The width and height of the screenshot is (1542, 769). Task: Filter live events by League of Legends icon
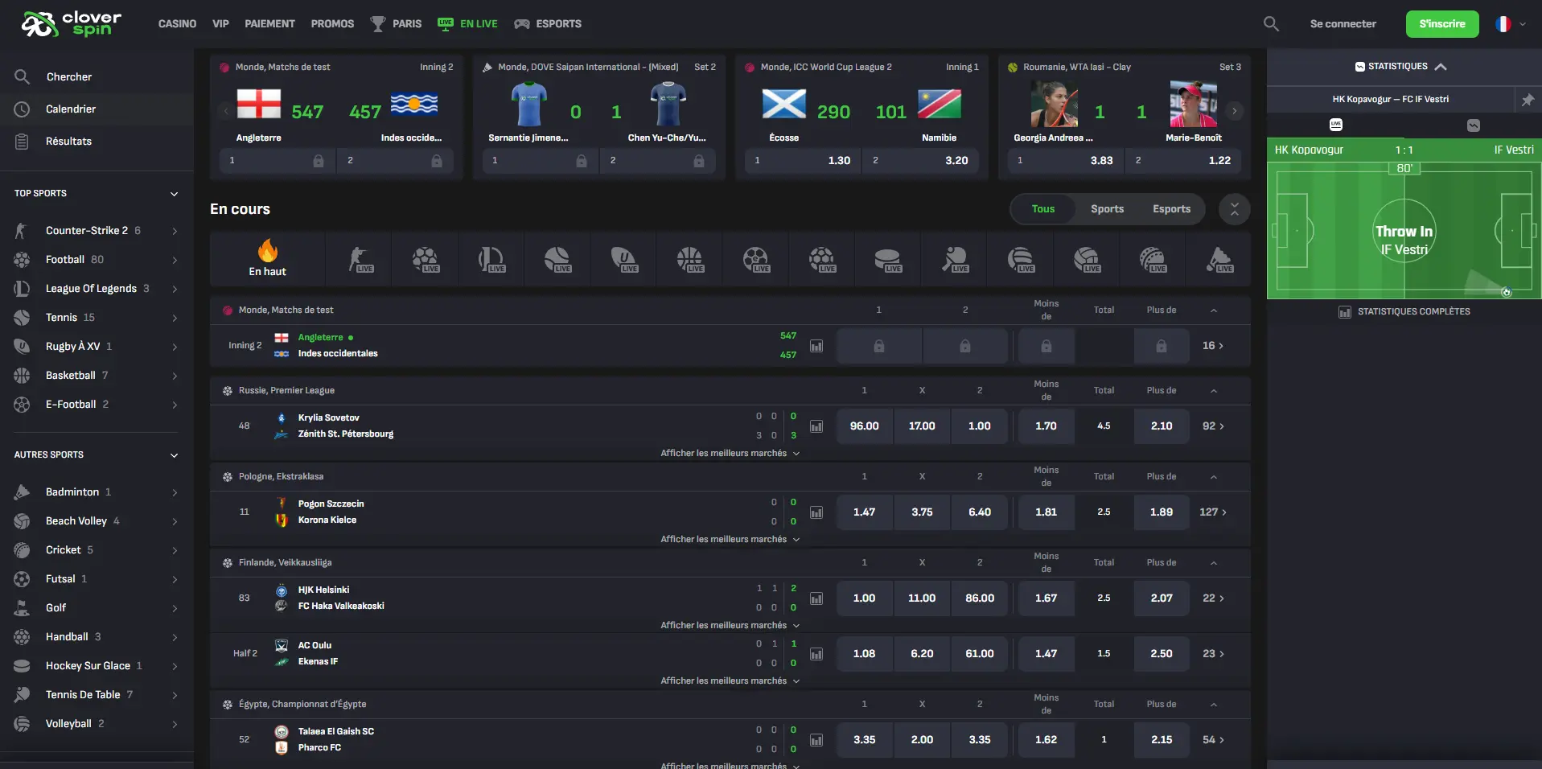[x=491, y=259]
